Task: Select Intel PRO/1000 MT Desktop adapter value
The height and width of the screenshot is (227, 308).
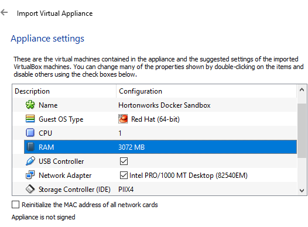Action: pos(189,176)
